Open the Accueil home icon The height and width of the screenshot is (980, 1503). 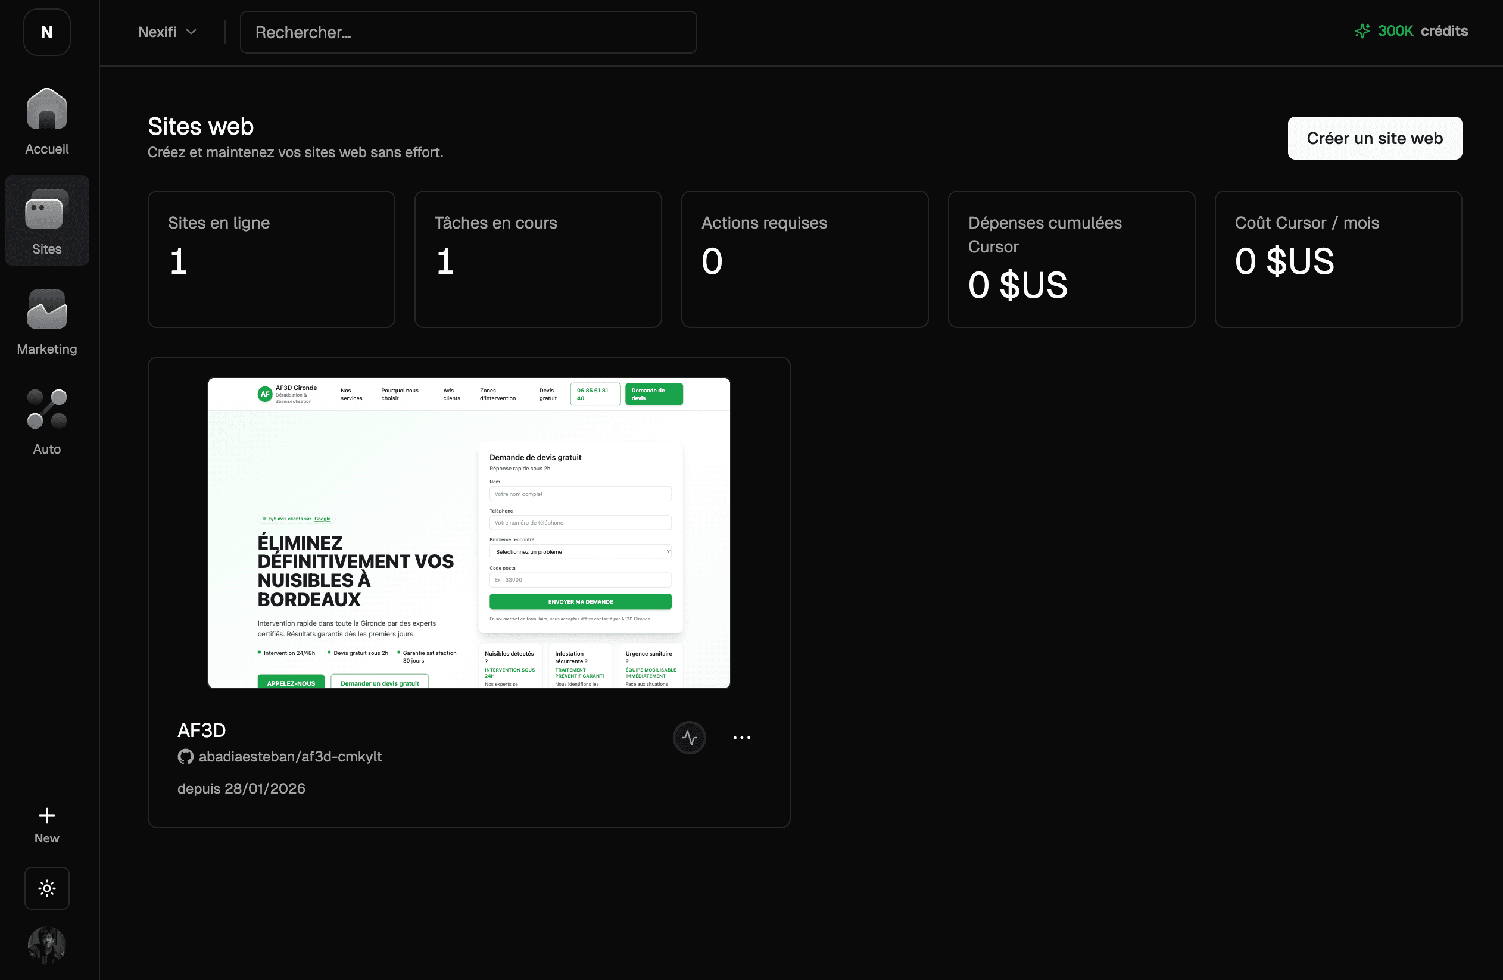point(46,108)
